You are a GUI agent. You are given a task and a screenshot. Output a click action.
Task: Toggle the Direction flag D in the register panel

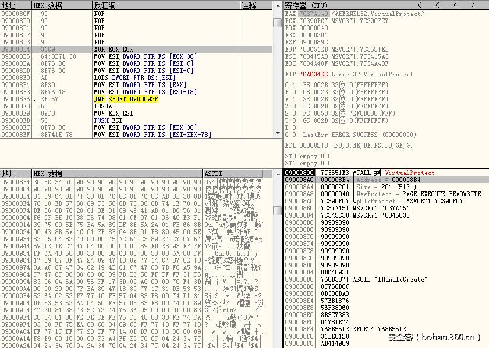[x=286, y=127]
